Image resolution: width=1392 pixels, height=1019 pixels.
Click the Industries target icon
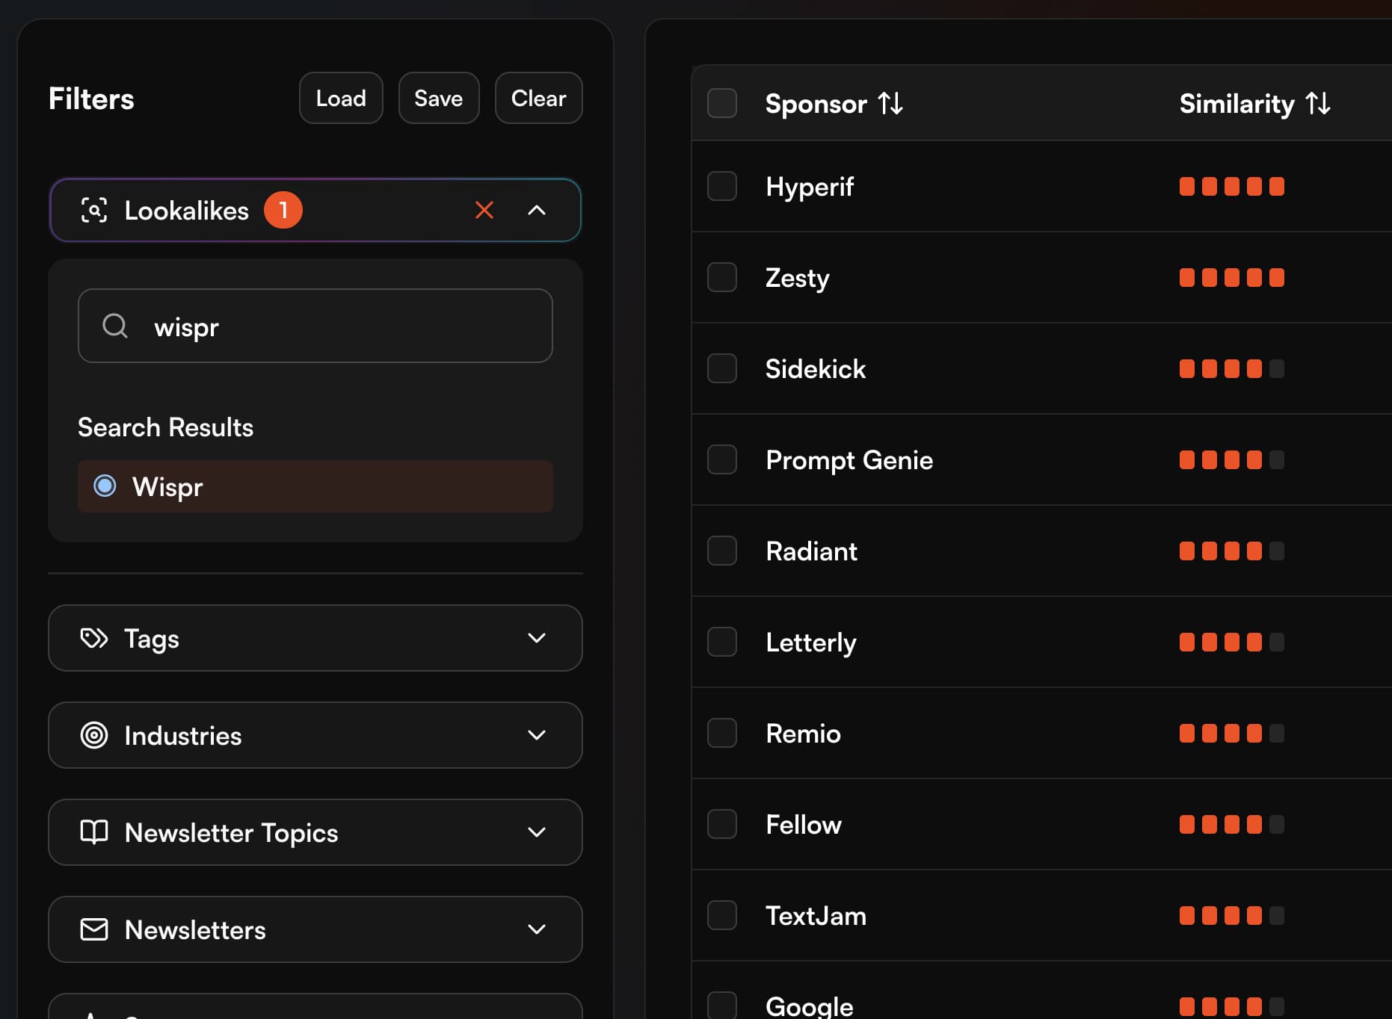[x=94, y=735]
